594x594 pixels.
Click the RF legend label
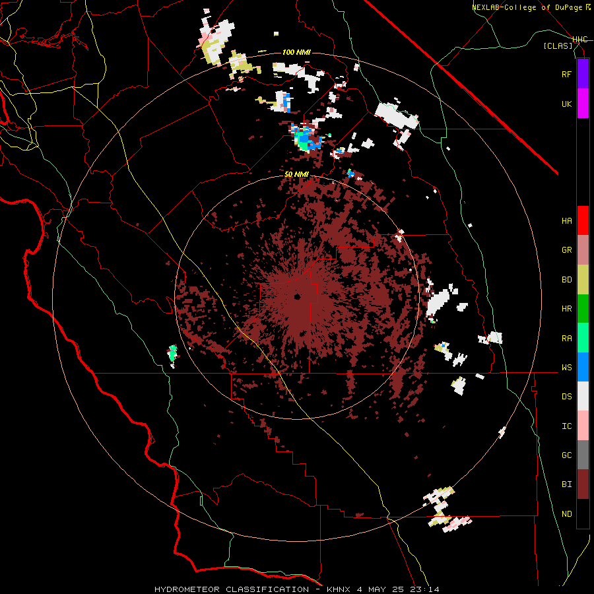pyautogui.click(x=566, y=74)
